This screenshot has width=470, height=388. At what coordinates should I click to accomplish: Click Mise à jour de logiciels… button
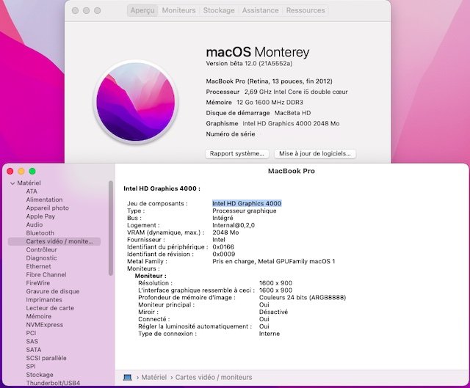315,153
